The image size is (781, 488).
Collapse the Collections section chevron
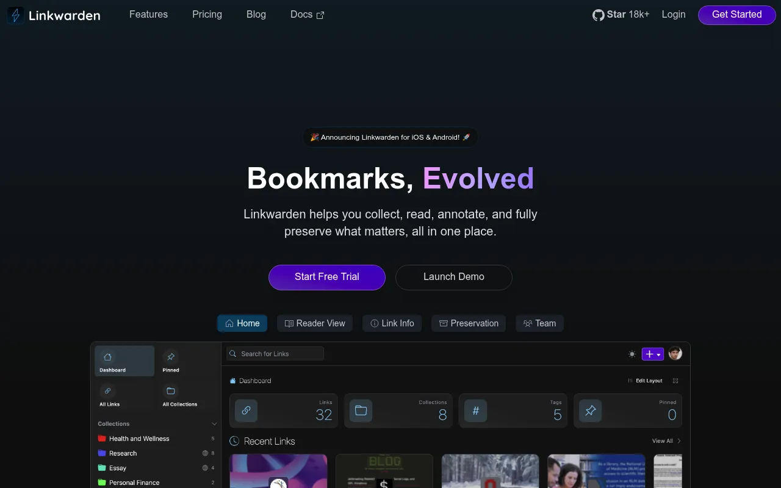point(214,424)
